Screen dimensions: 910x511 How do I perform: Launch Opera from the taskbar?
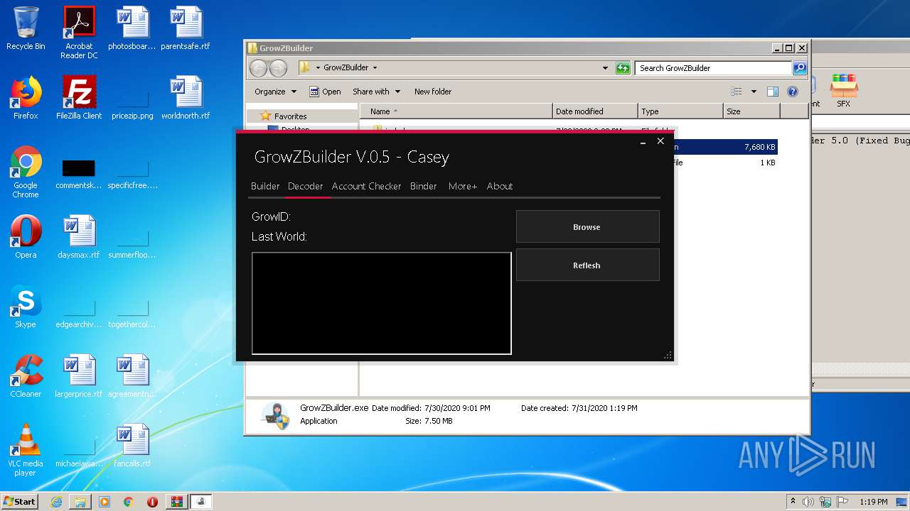[152, 502]
